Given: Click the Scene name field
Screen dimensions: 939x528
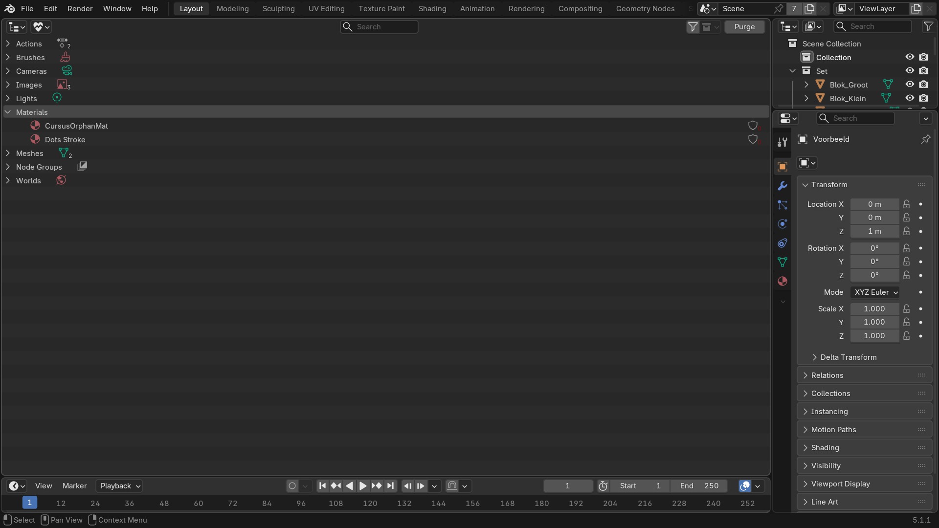Looking at the screenshot, I should pos(746,8).
